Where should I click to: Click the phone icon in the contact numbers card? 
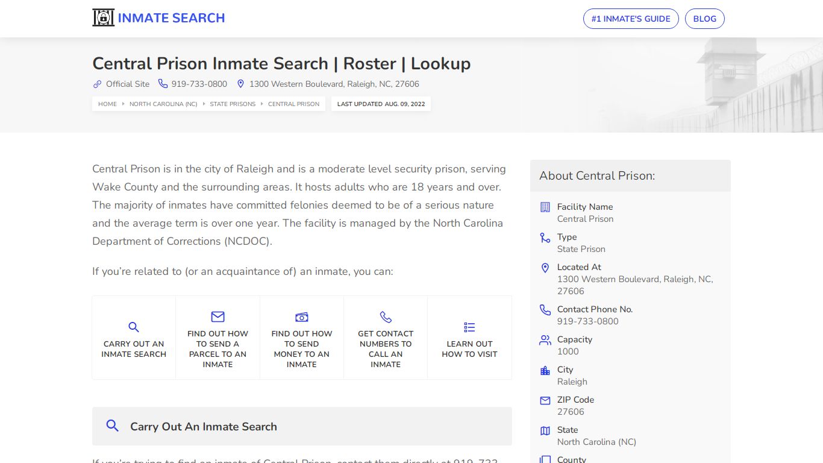(x=386, y=317)
